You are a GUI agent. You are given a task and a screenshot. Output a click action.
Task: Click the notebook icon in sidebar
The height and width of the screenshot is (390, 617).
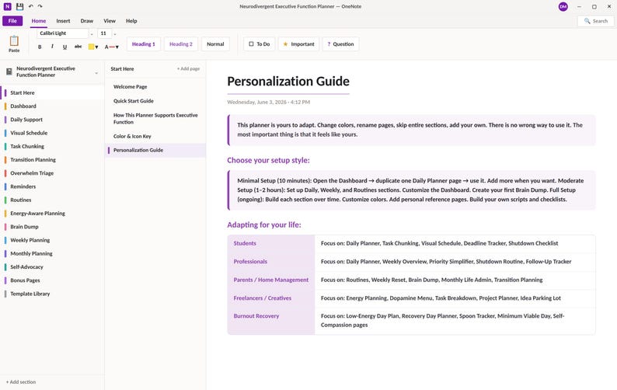click(x=9, y=71)
